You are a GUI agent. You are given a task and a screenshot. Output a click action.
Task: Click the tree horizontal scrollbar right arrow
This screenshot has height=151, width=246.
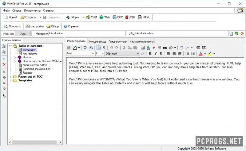pos(60,142)
